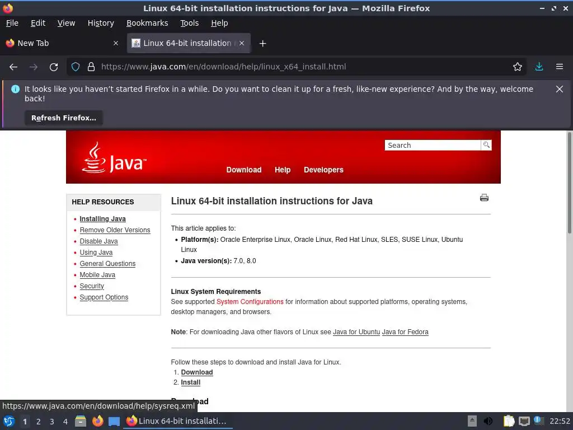This screenshot has height=430, width=573.
Task: Launch the file manager from the taskbar
Action: (x=81, y=421)
